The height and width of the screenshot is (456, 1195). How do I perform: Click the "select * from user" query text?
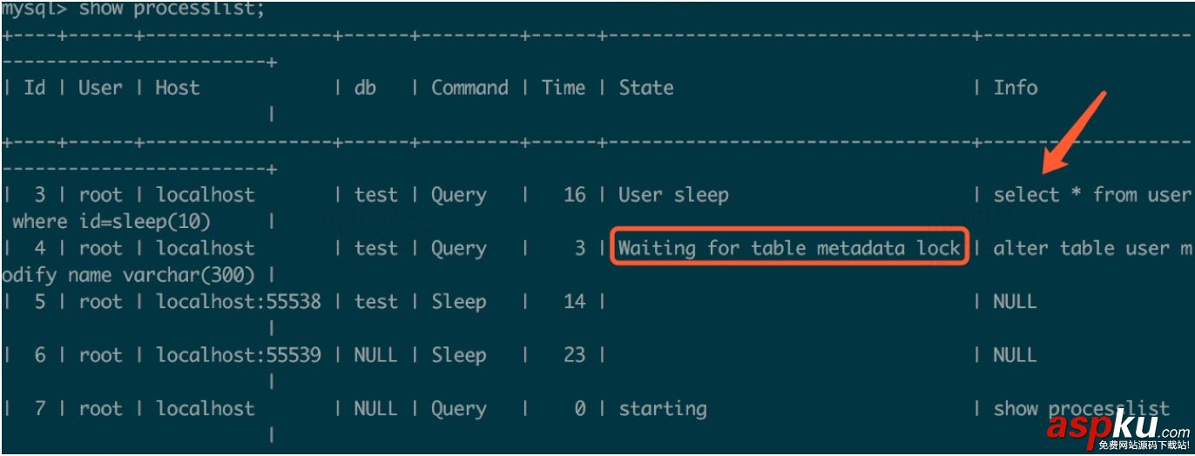click(x=1091, y=195)
